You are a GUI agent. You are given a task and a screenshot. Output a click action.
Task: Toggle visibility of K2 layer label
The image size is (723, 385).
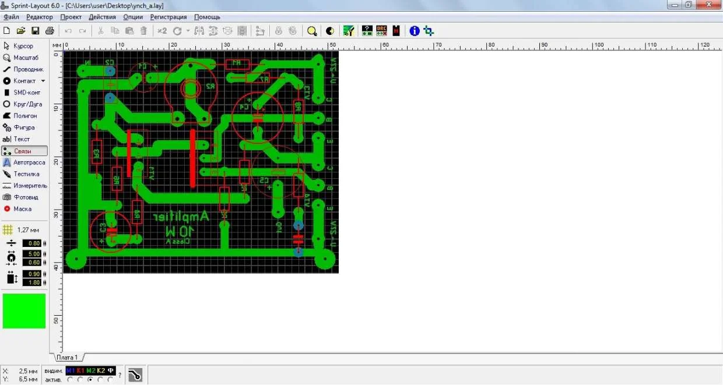tap(100, 370)
